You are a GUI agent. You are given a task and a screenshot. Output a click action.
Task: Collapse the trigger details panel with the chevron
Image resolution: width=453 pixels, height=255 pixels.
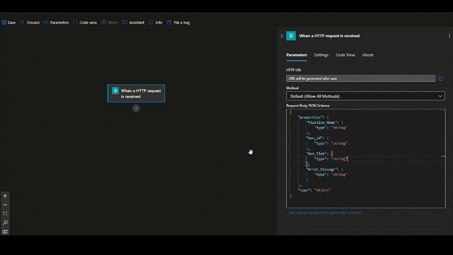coord(281,36)
